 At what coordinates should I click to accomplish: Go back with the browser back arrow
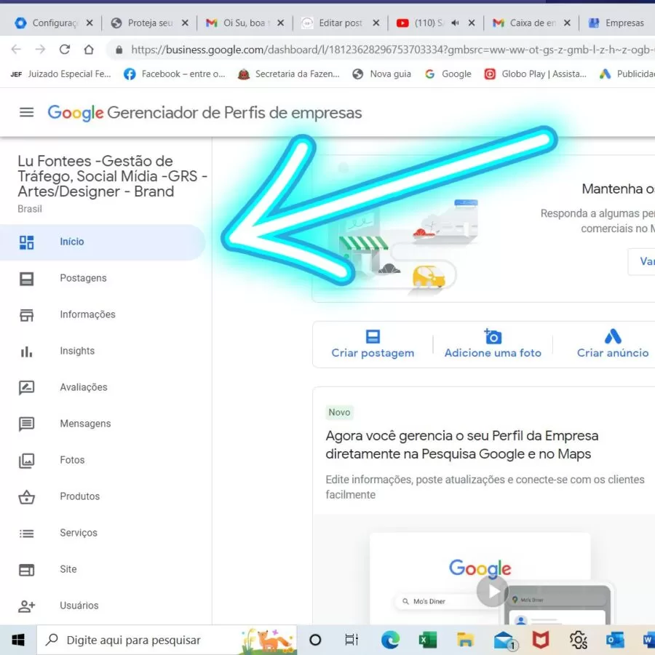tap(16, 49)
